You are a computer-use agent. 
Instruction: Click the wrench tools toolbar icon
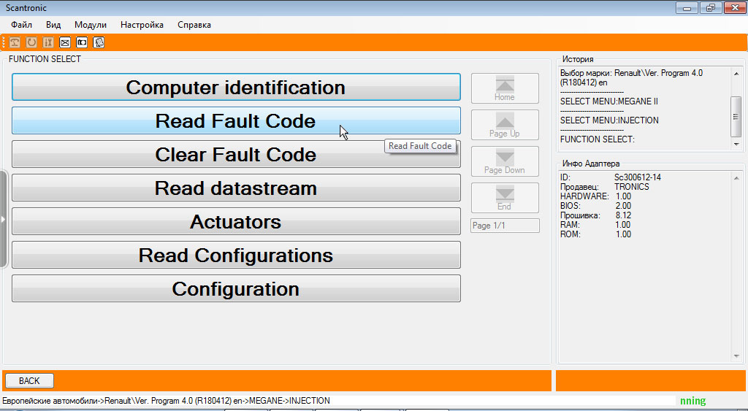(x=48, y=42)
